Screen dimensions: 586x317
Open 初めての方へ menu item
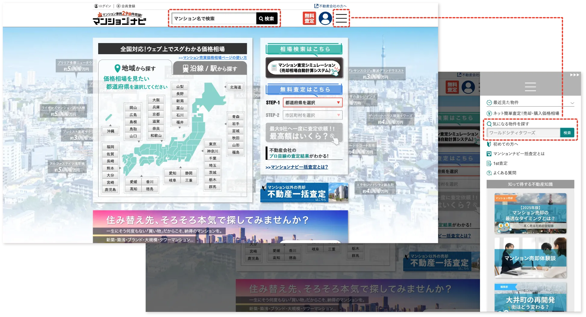pyautogui.click(x=503, y=144)
